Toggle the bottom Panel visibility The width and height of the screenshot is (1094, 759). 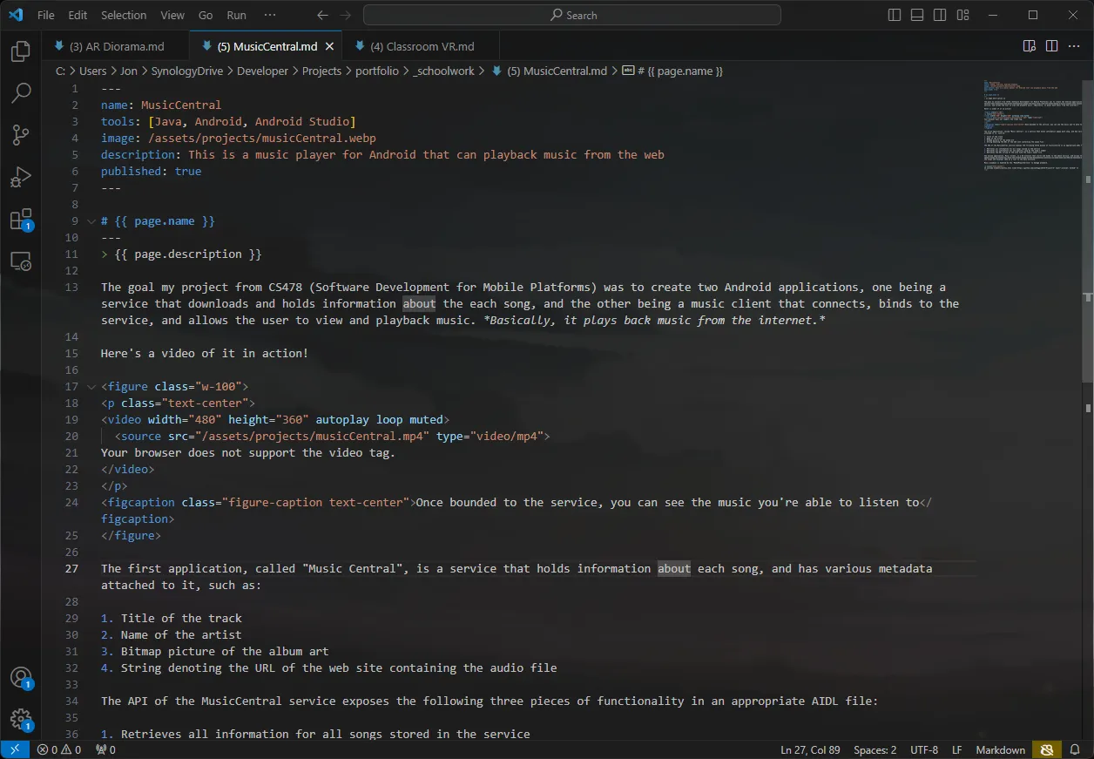click(x=917, y=15)
